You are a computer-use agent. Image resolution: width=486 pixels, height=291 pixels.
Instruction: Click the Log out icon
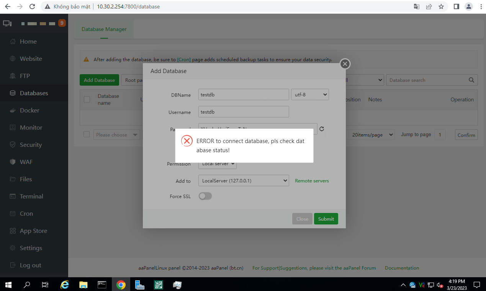[13, 265]
